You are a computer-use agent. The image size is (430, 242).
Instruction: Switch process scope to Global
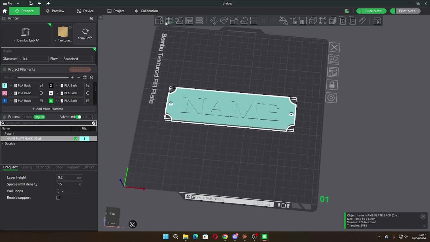[28, 117]
